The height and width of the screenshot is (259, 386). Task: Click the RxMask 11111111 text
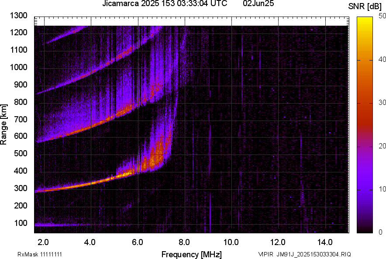40,254
